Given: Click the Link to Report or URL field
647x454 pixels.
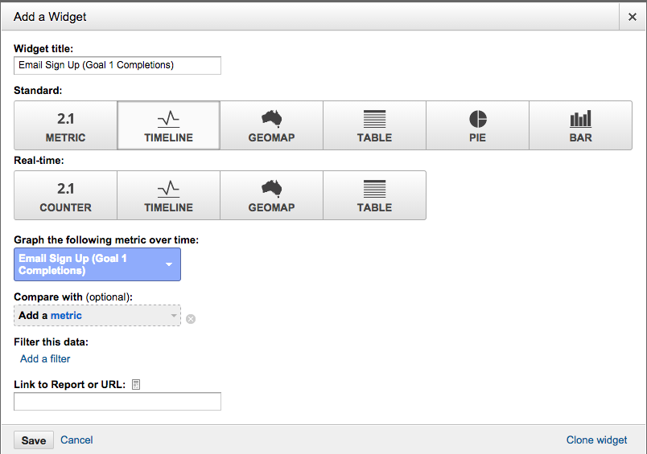Looking at the screenshot, I should tap(117, 402).
